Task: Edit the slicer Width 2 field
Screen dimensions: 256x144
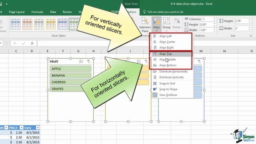Action: 241,28
